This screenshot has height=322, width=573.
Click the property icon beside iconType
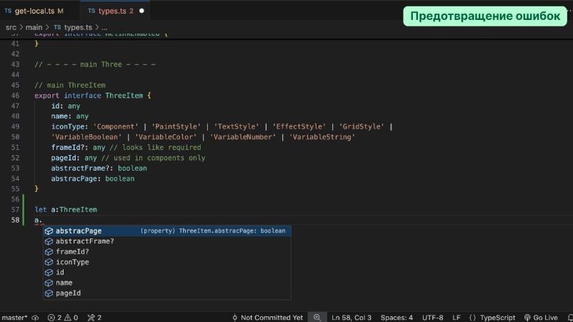click(49, 262)
